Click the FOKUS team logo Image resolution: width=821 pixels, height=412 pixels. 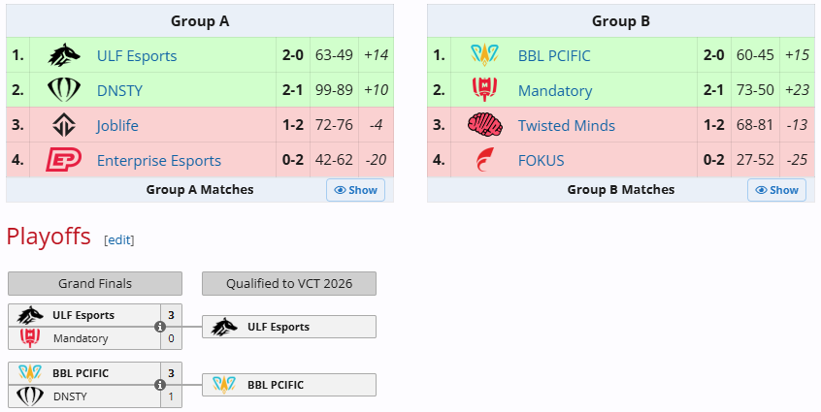click(x=484, y=160)
